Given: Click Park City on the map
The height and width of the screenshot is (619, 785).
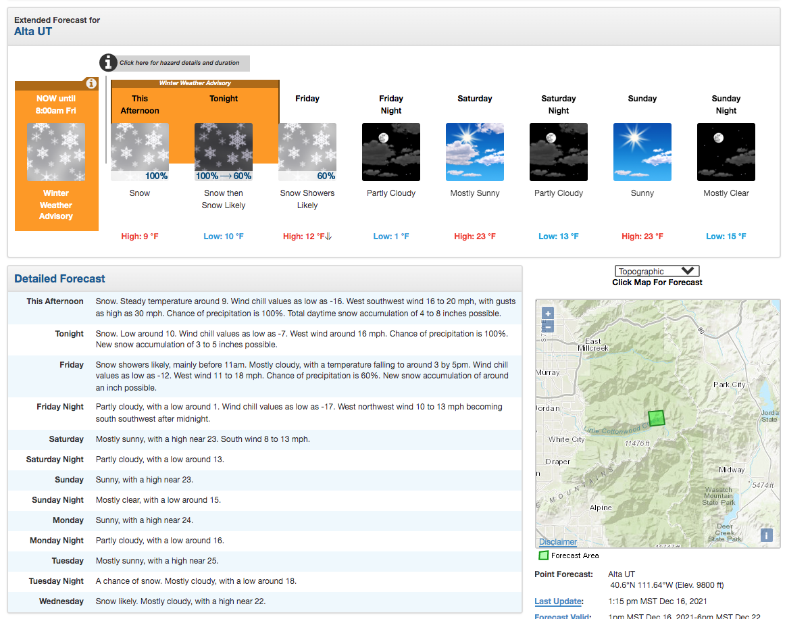Looking at the screenshot, I should coord(729,385).
